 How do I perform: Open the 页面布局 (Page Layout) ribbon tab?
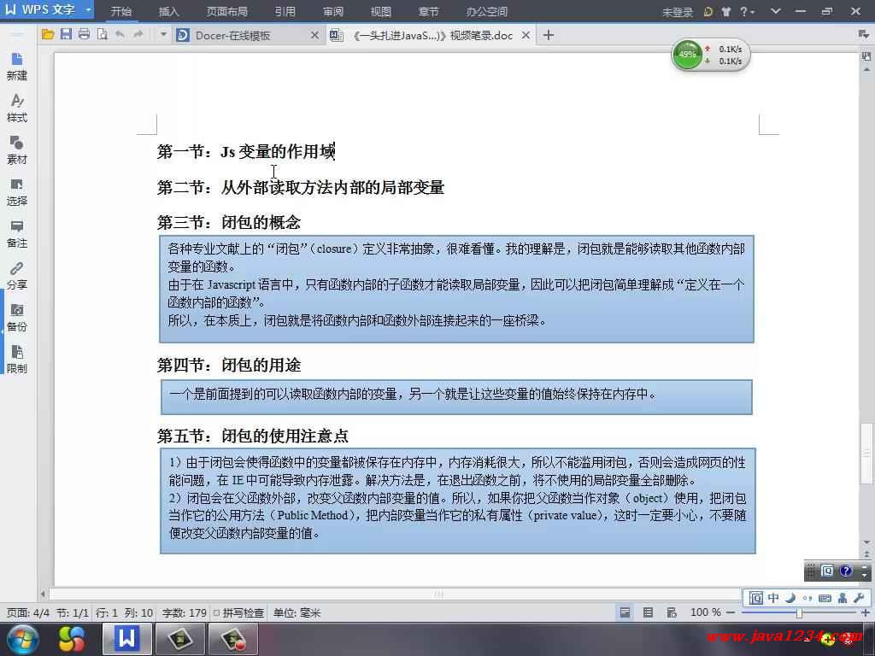point(226,12)
